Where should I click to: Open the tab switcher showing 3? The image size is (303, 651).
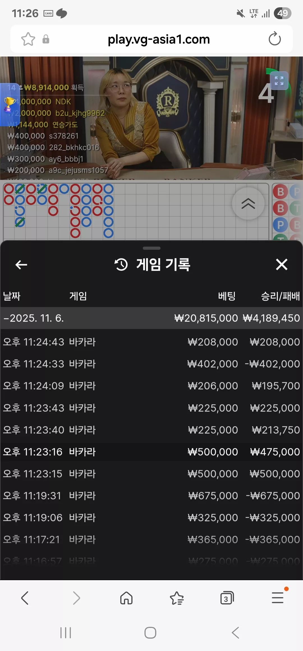coord(227,598)
